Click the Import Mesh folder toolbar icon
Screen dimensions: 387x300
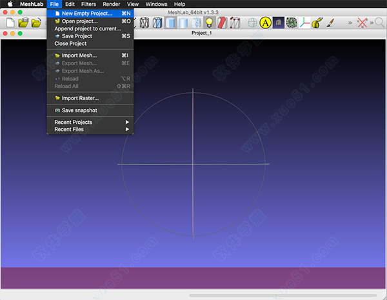[x=36, y=23]
